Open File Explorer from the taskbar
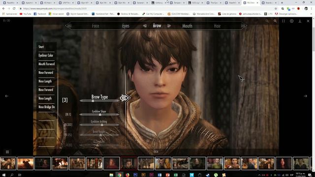Viewport: 315px width, 177px height. pyautogui.click(x=111, y=175)
